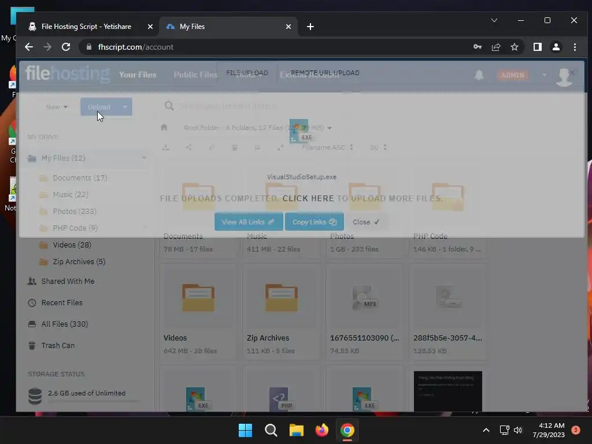Switch to the Remote URL Upload tab

click(x=325, y=72)
